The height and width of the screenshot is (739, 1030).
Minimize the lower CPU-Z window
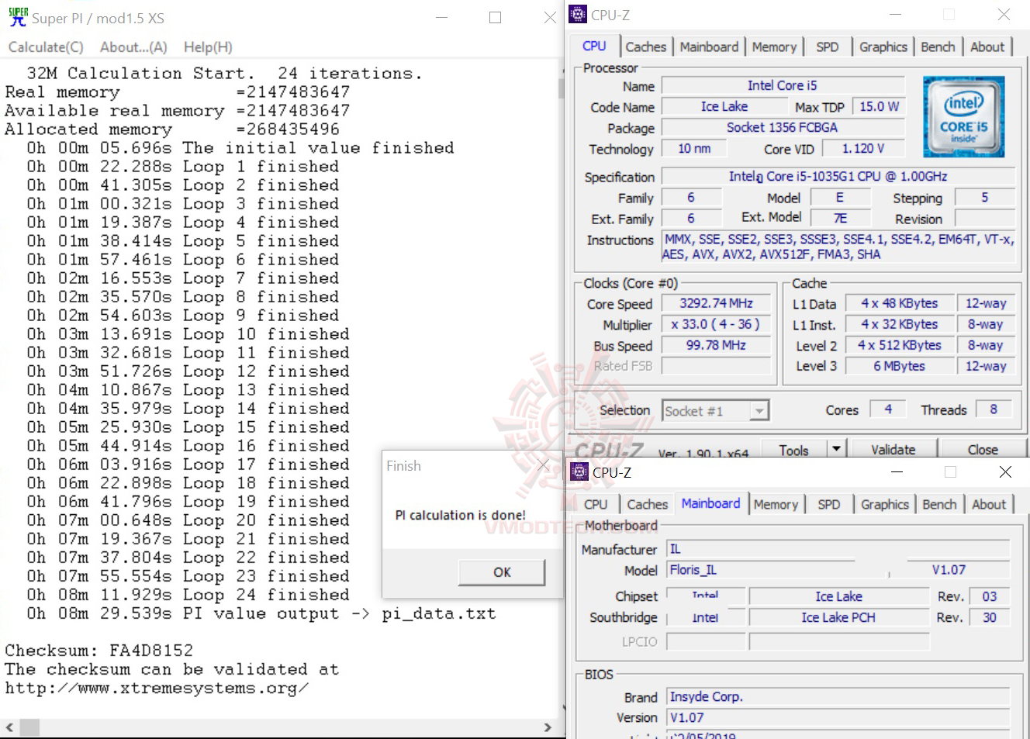897,471
